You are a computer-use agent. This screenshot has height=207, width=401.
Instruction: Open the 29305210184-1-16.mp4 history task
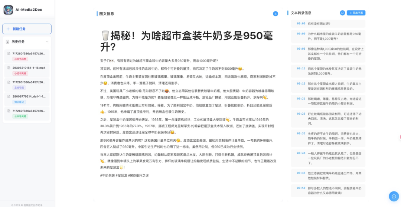(x=27, y=70)
